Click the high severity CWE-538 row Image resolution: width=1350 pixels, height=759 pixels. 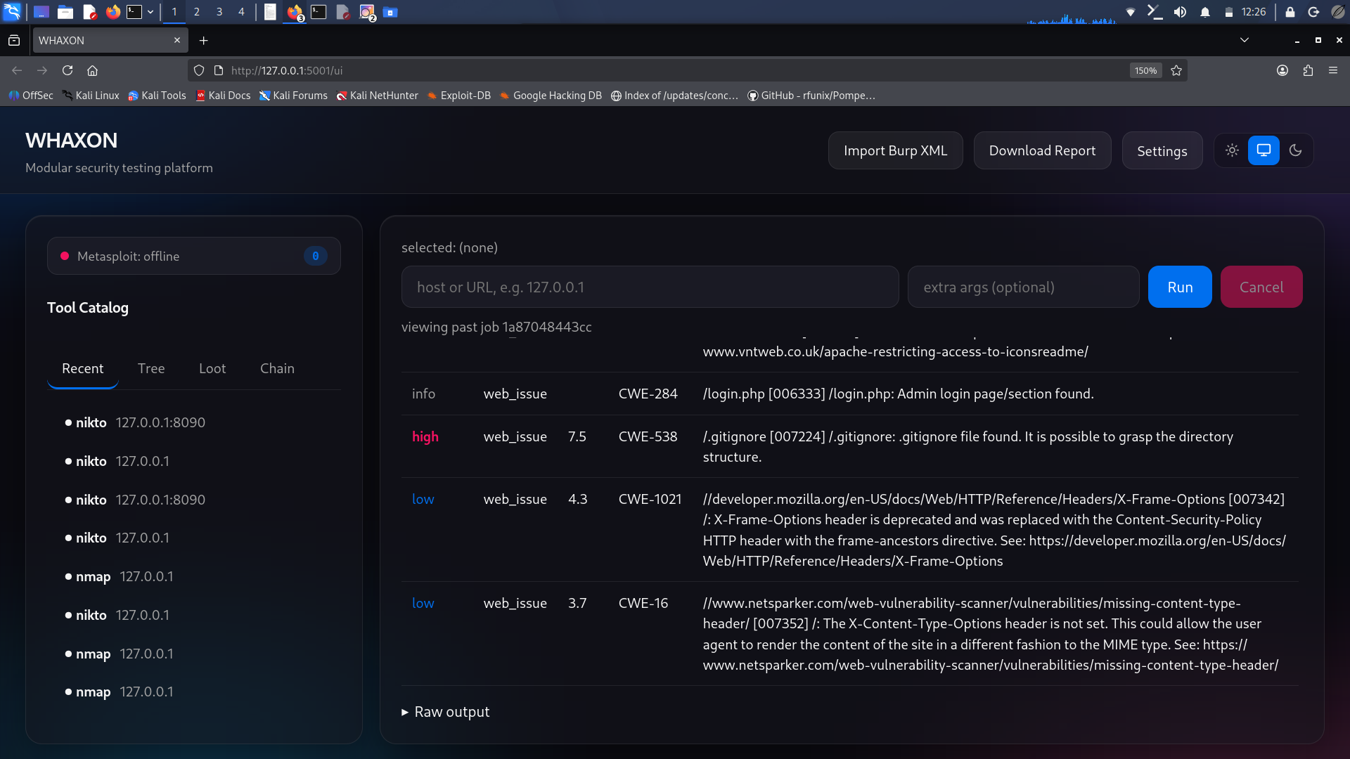pos(849,446)
